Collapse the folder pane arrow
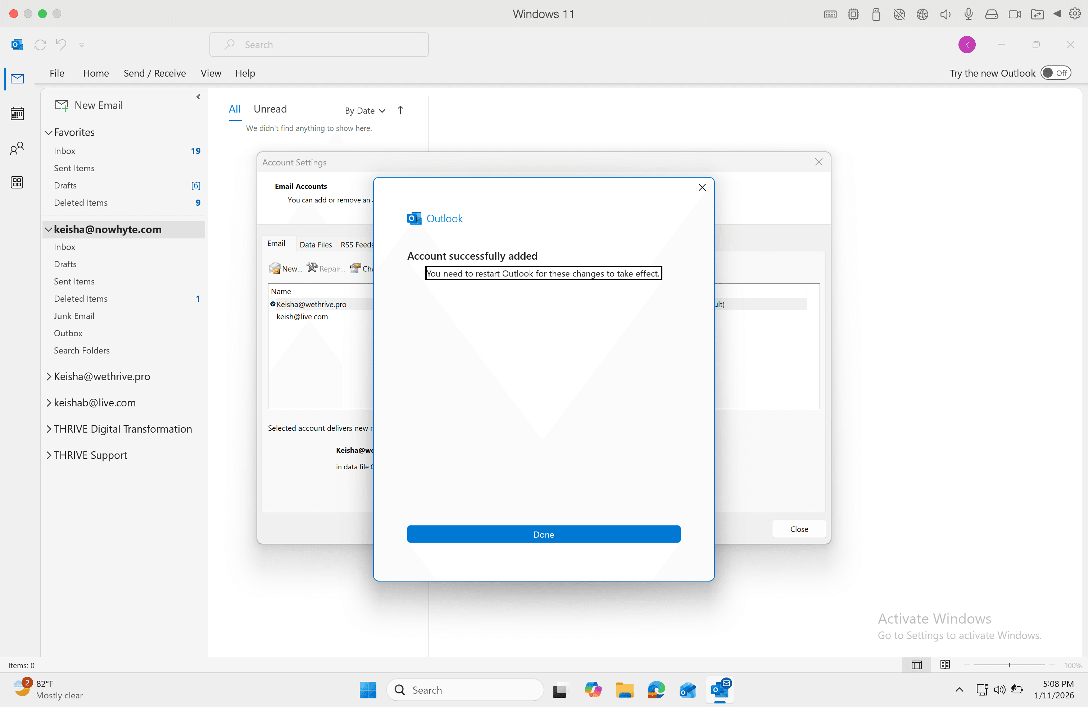This screenshot has height=707, width=1088. pos(198,97)
